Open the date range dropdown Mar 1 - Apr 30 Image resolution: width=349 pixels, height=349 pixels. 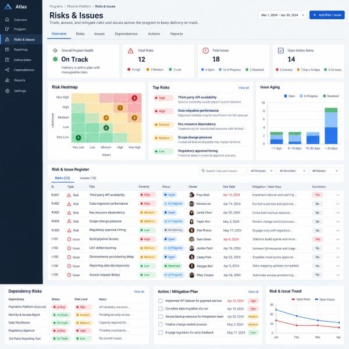click(283, 15)
